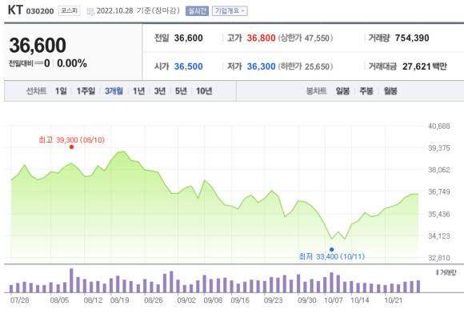464x314 pixels.
Task: Click the 저가 value 36,300
Action: (262, 66)
